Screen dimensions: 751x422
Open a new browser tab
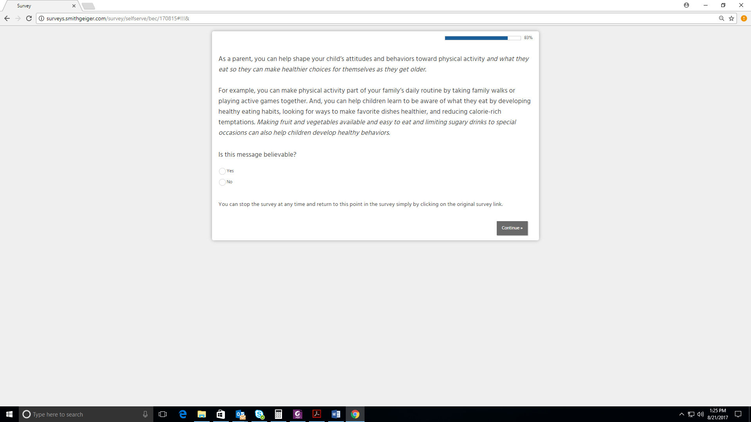tap(88, 6)
